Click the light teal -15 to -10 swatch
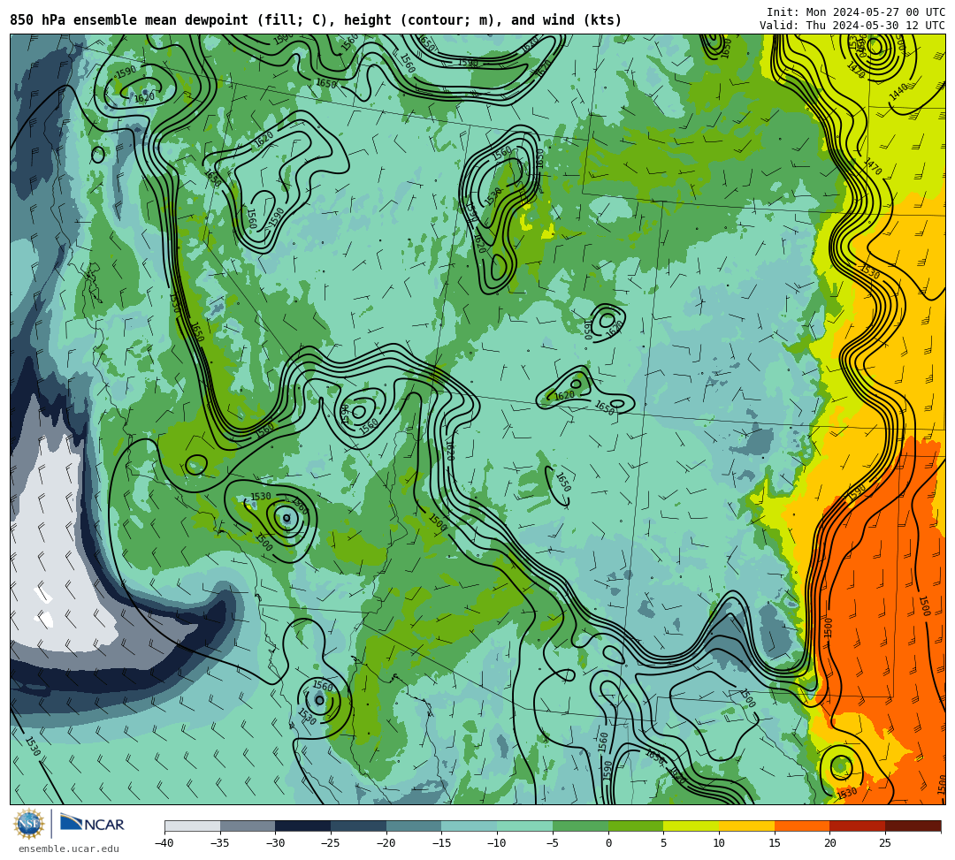This screenshot has height=860, width=955. (x=470, y=826)
